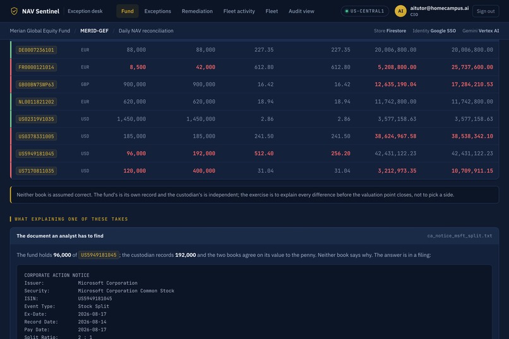Click the Merian Global Equity Fund breadcrumb
Image resolution: width=509 pixels, height=339 pixels.
pos(40,31)
